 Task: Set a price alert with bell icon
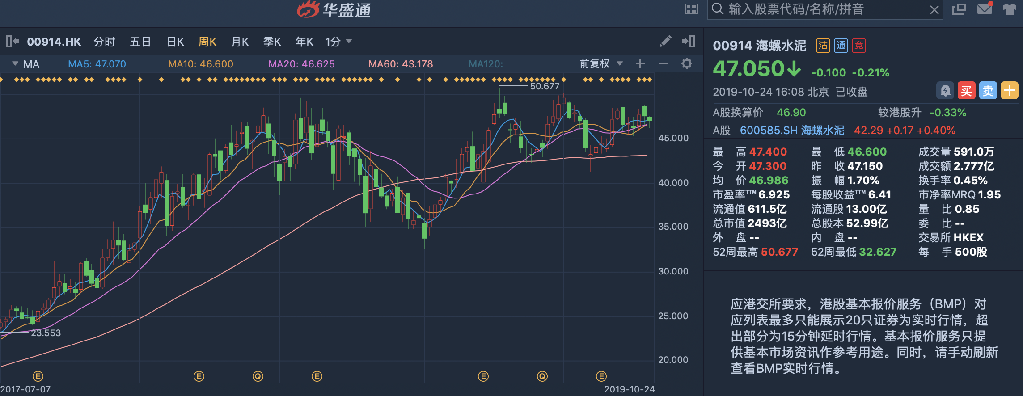point(945,91)
